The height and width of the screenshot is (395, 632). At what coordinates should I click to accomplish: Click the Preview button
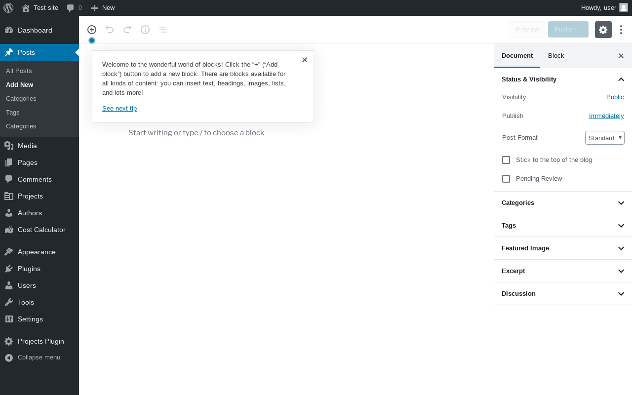(x=527, y=30)
